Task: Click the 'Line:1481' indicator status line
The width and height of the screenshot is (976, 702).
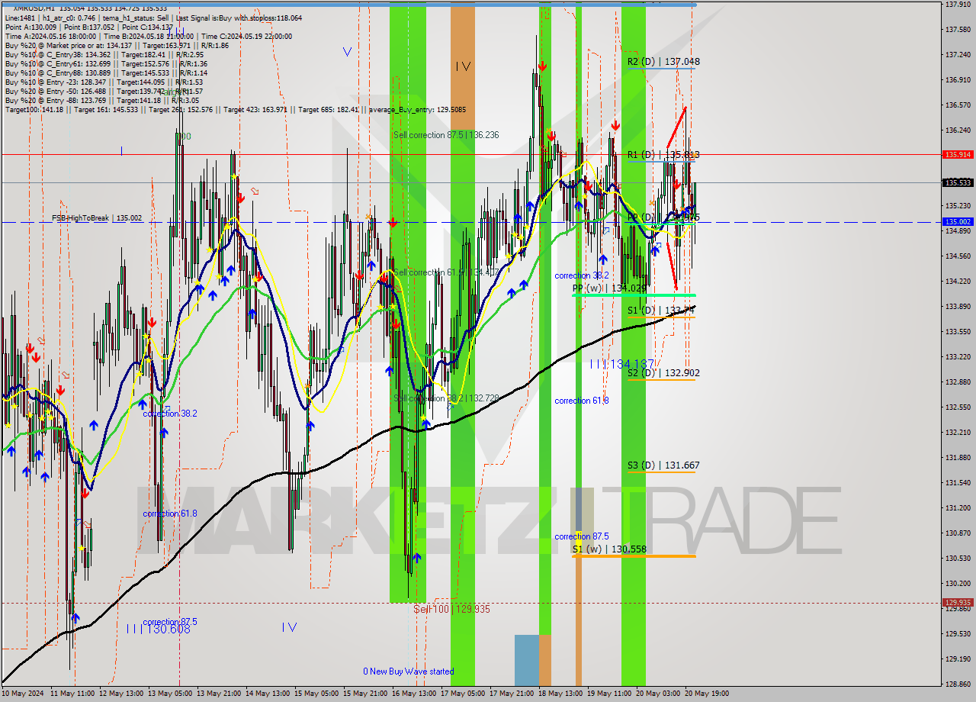Action: pyautogui.click(x=152, y=18)
